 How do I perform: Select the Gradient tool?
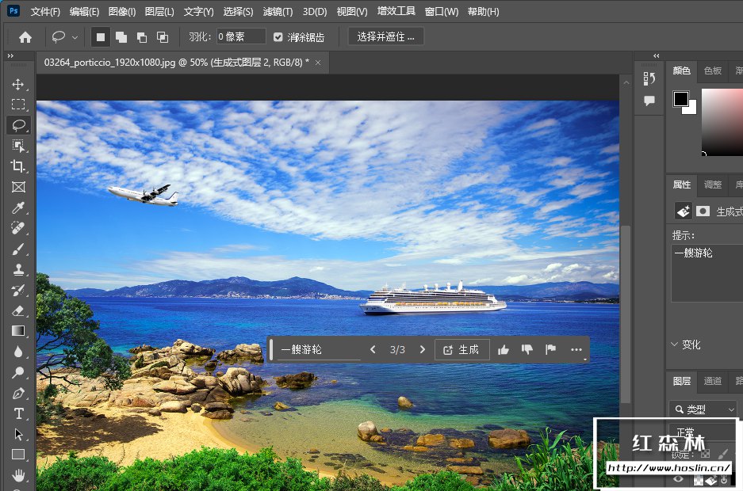click(18, 331)
